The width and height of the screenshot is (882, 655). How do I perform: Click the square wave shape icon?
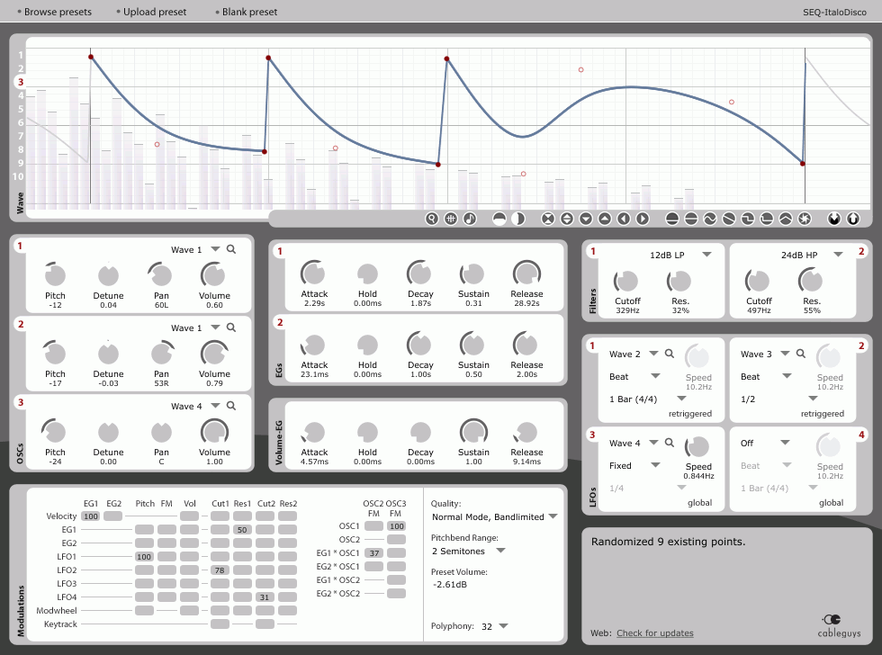[x=748, y=219]
